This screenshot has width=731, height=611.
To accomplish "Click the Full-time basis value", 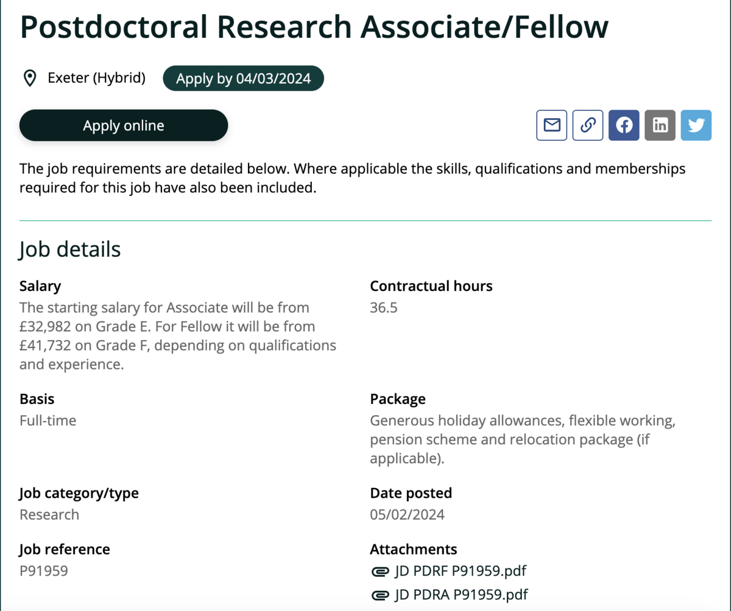I will click(48, 421).
